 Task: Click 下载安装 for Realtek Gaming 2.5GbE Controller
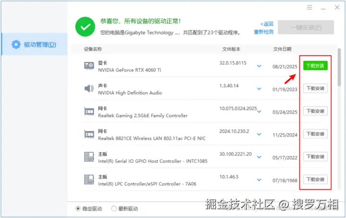pos(315,111)
